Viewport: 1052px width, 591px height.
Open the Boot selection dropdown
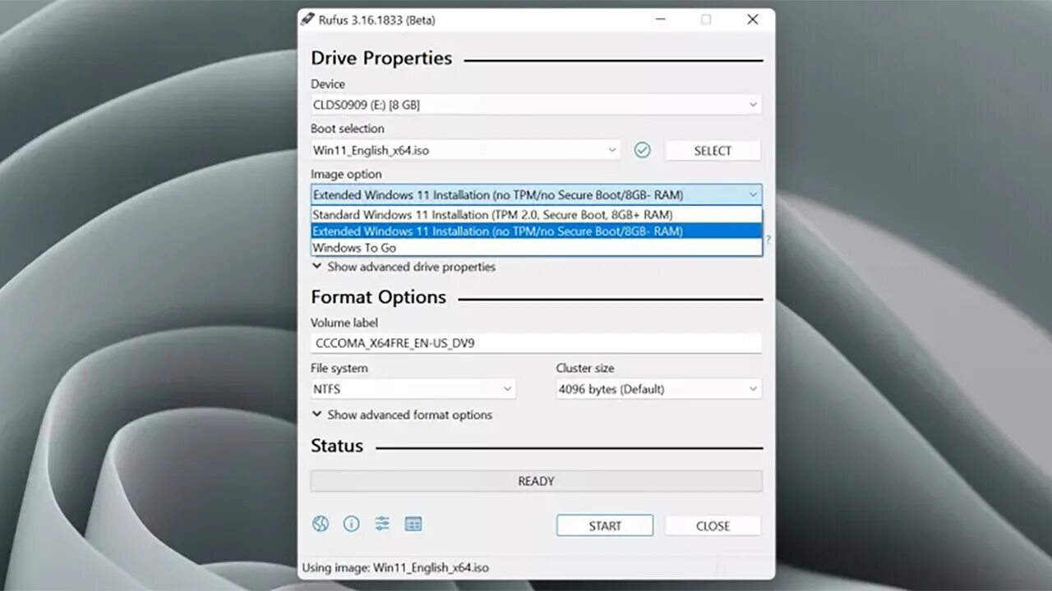(x=465, y=150)
